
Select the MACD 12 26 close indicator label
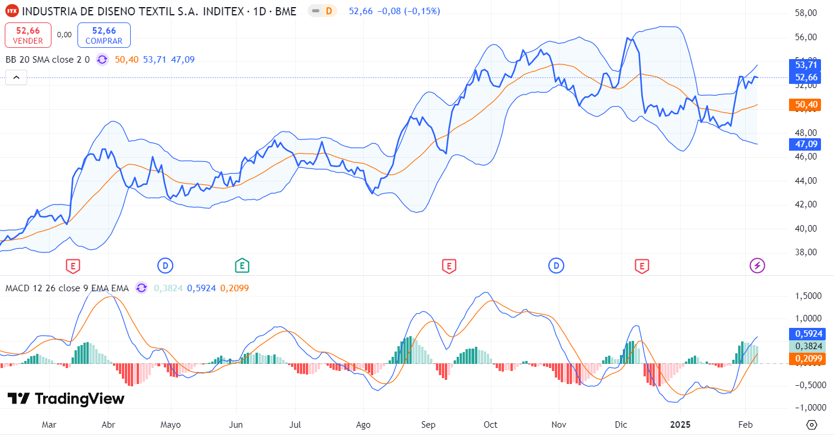pos(67,288)
